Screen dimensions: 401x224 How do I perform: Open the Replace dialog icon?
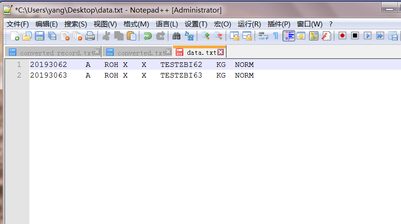189,36
